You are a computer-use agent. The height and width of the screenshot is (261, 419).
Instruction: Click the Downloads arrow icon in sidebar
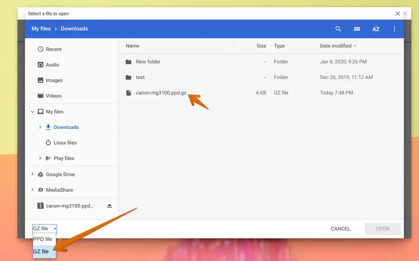point(48,127)
